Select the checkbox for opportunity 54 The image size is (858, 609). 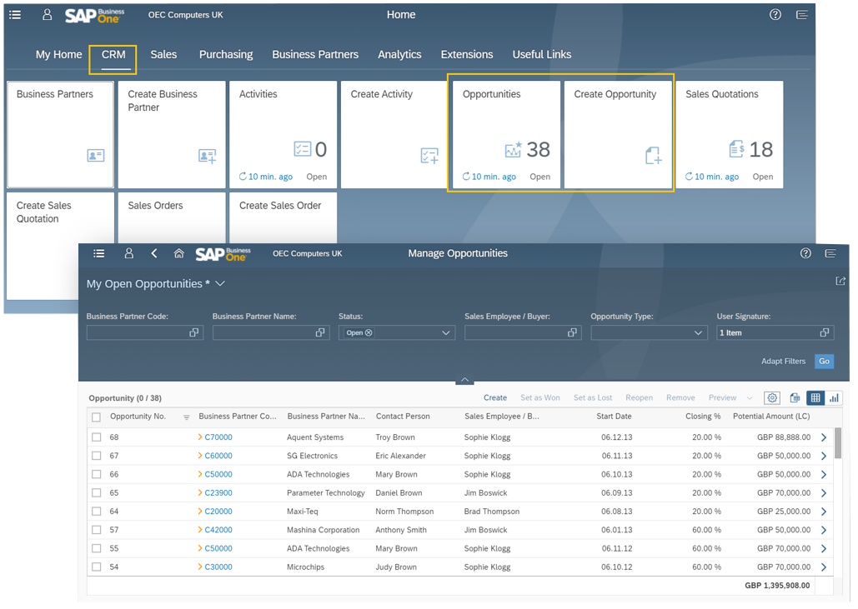(x=97, y=567)
